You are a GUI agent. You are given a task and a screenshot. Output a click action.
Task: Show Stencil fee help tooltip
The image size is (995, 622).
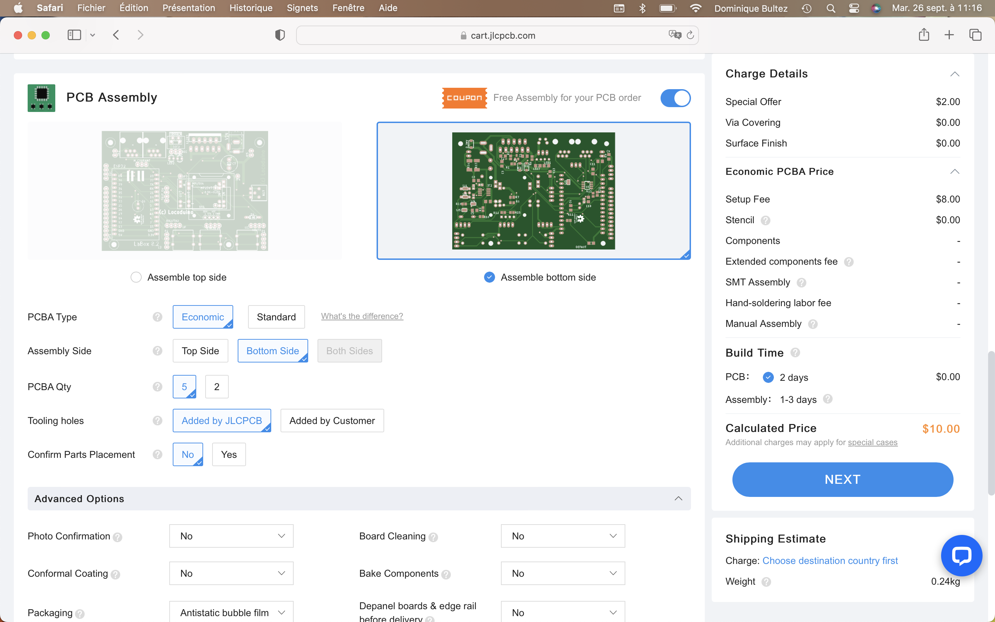point(765,220)
